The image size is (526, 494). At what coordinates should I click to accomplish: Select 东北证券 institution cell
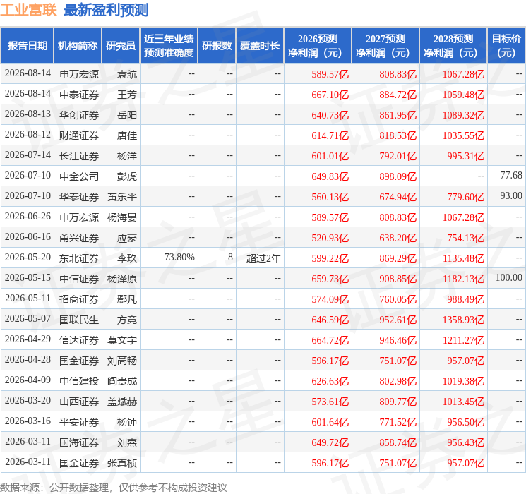[x=79, y=258]
